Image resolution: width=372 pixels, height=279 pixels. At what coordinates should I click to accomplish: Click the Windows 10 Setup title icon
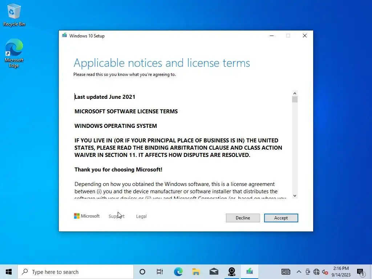[x=64, y=36]
